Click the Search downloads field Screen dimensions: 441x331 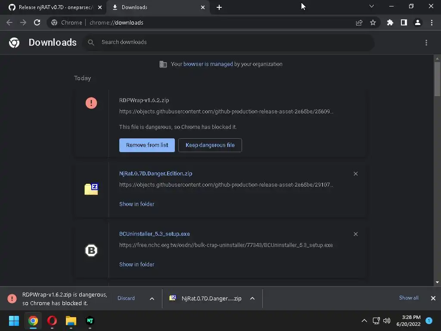228,43
